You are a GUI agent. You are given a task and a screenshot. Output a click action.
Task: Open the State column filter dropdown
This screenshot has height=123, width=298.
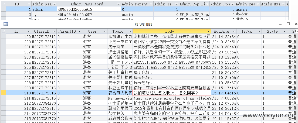[x=285, y=32]
